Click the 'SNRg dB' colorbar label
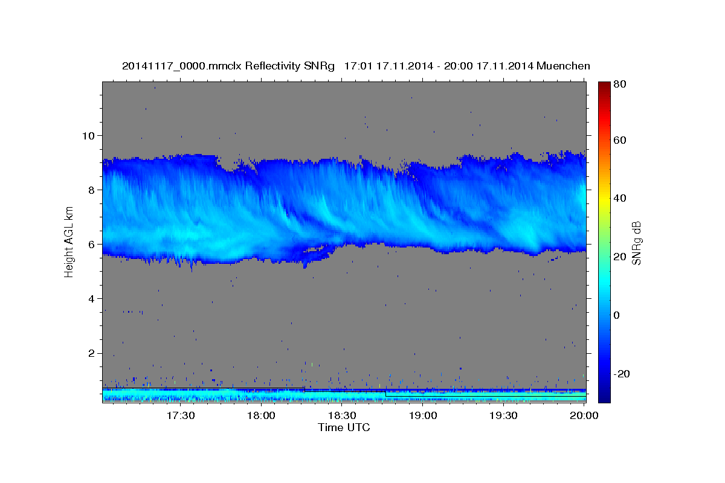Viewport: 725px width, 483px height. [636, 243]
